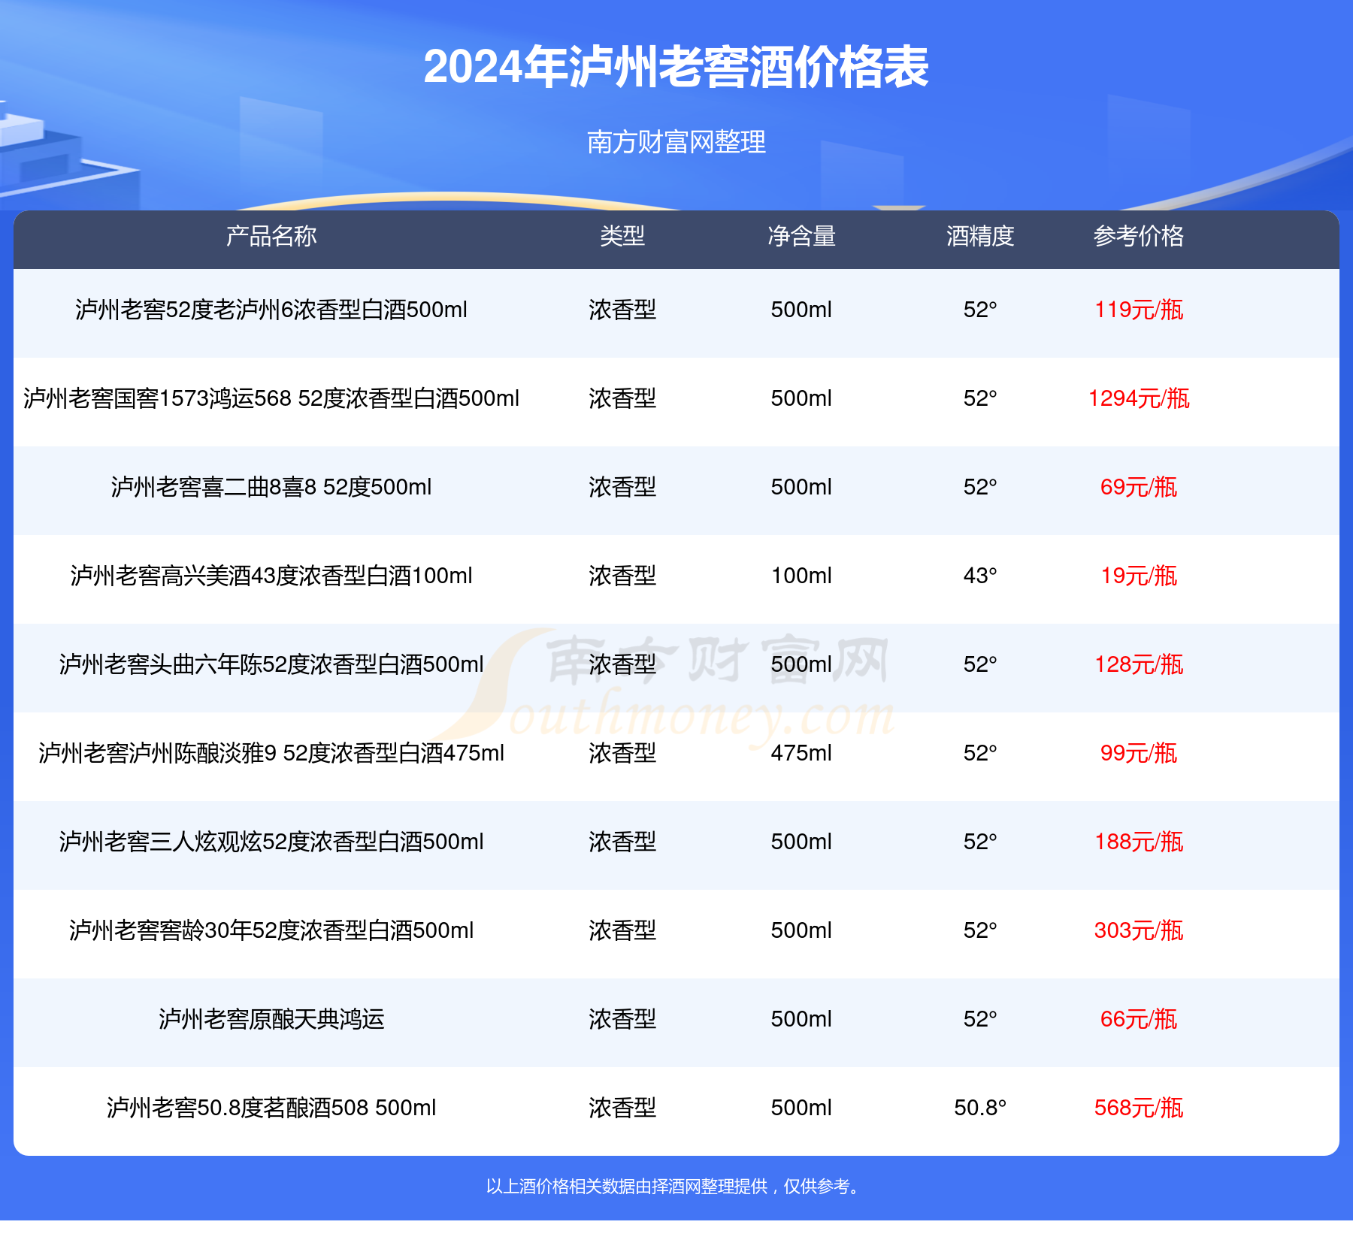This screenshot has height=1255, width=1353.
Task: Select product 泸州老窖52度老泸州6浓香型白酒500ml
Action: click(x=271, y=310)
